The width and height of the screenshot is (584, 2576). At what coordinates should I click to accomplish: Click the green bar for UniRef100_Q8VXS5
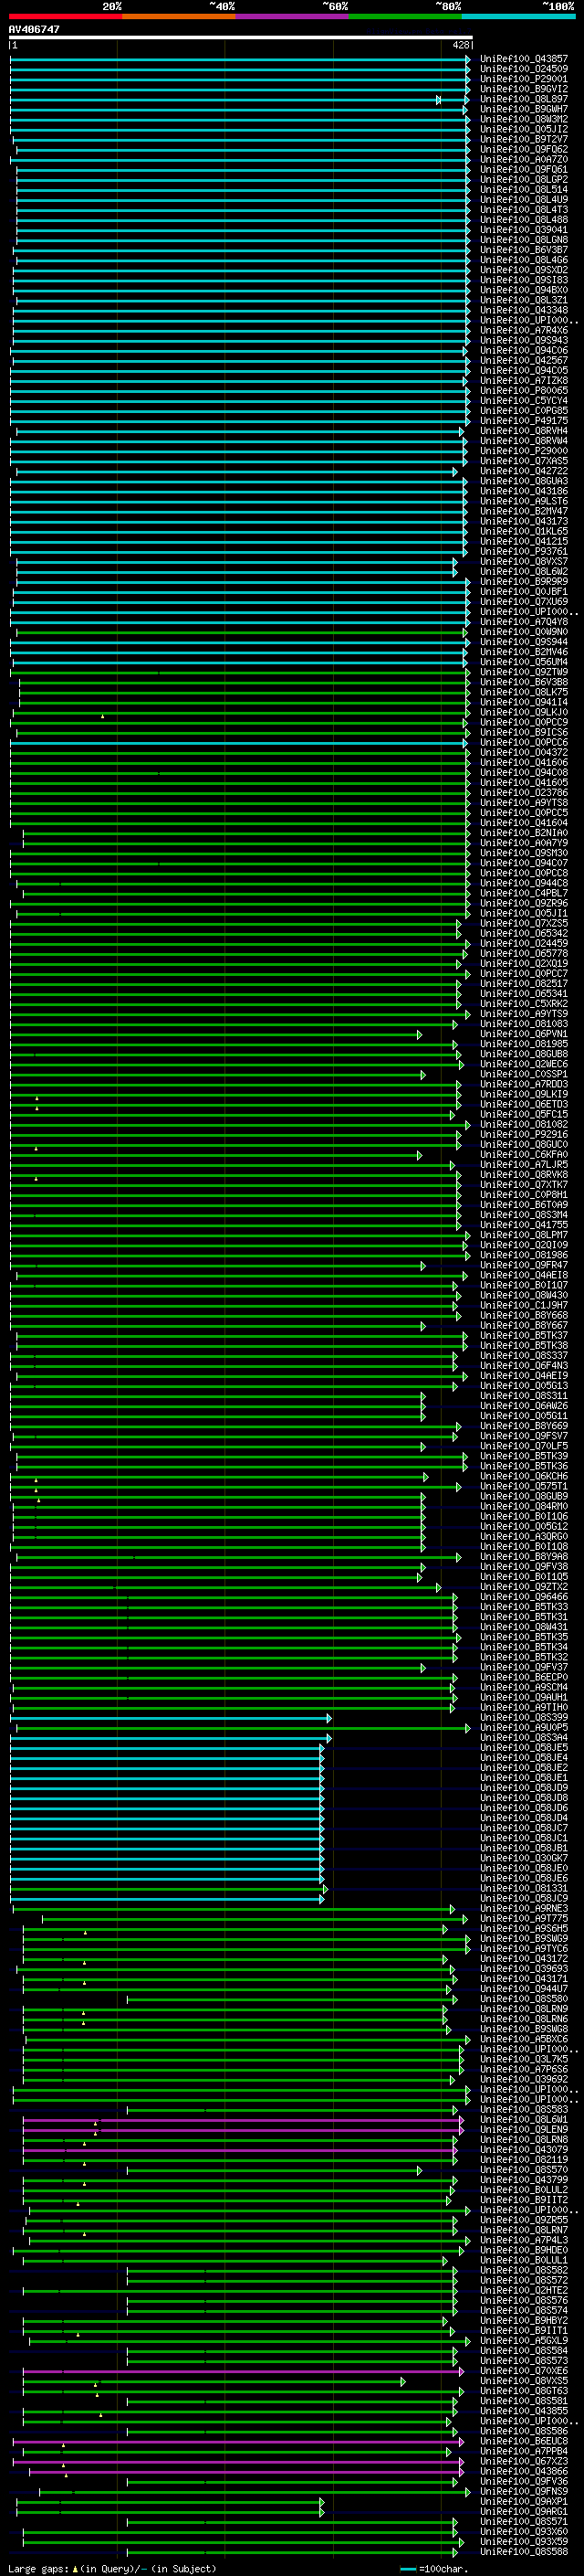(x=214, y=2382)
